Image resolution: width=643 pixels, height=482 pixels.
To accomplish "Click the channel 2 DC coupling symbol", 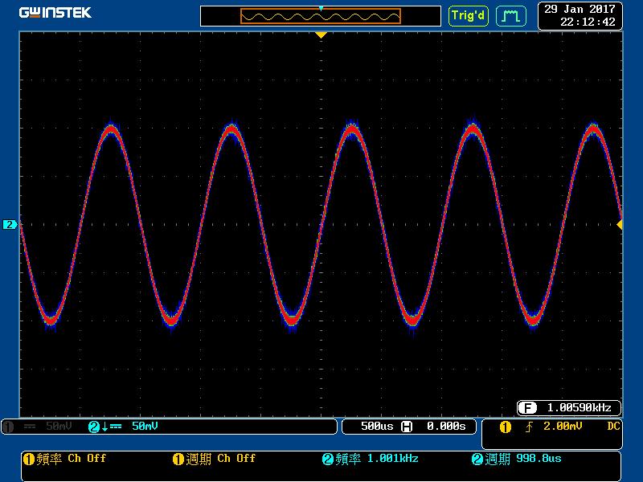I will (116, 427).
